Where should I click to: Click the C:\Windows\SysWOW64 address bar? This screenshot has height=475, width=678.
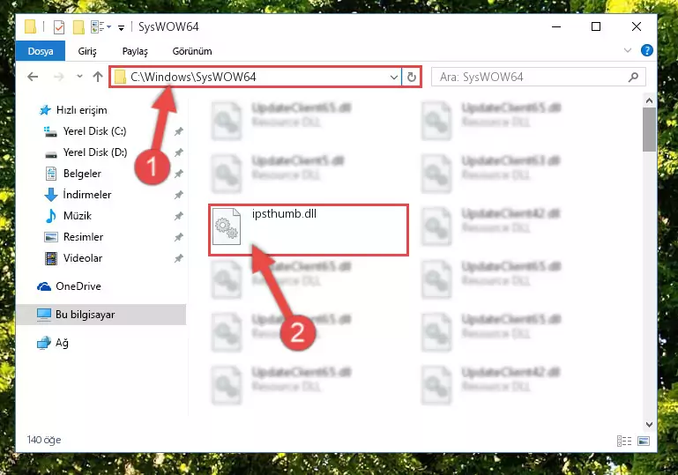[x=256, y=77]
